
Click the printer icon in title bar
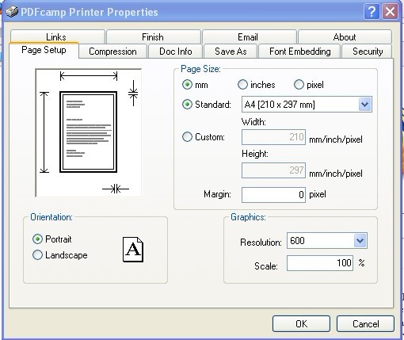[x=12, y=12]
